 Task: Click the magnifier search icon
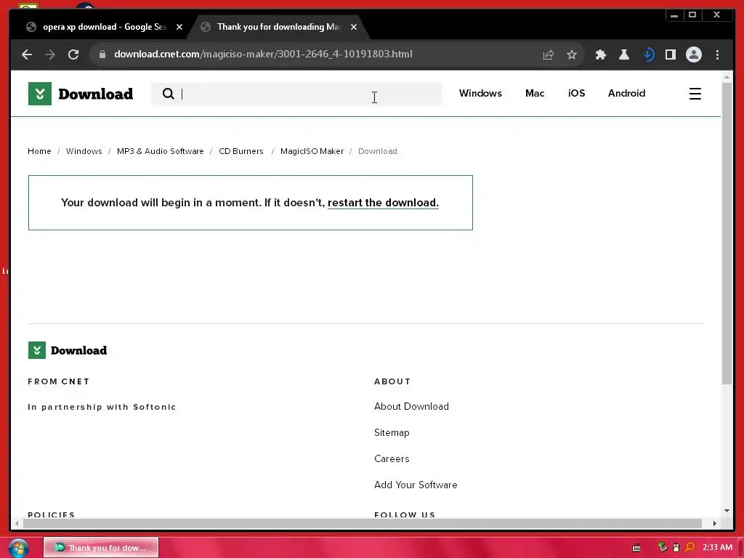(x=168, y=94)
